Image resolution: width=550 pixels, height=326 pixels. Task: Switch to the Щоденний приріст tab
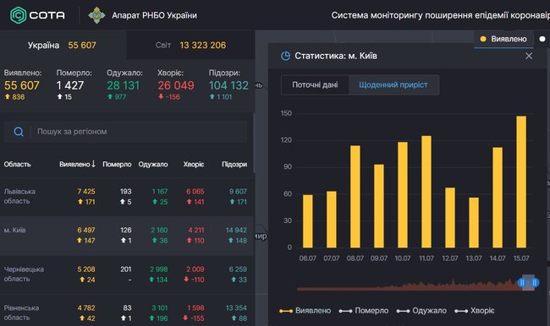[393, 84]
